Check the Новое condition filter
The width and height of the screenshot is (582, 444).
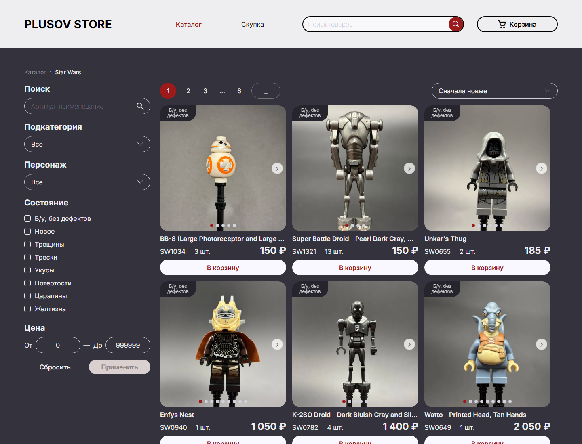(x=27, y=231)
